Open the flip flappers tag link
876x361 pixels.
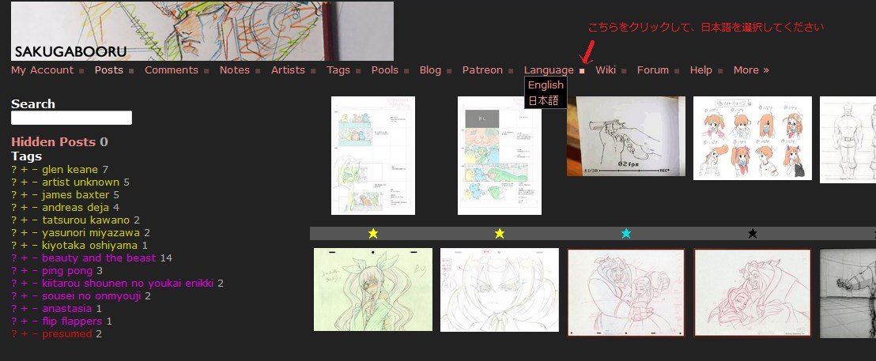(x=72, y=321)
